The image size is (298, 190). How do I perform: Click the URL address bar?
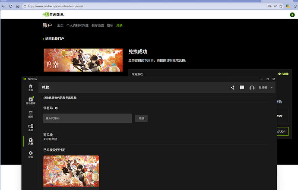pyautogui.click(x=144, y=6)
